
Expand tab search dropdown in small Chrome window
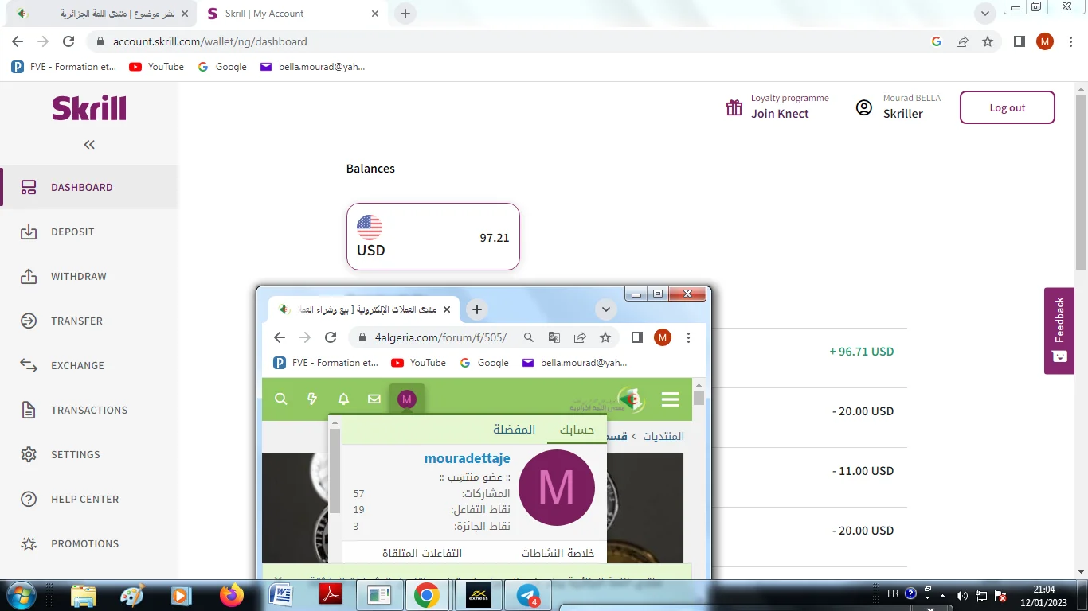606,309
